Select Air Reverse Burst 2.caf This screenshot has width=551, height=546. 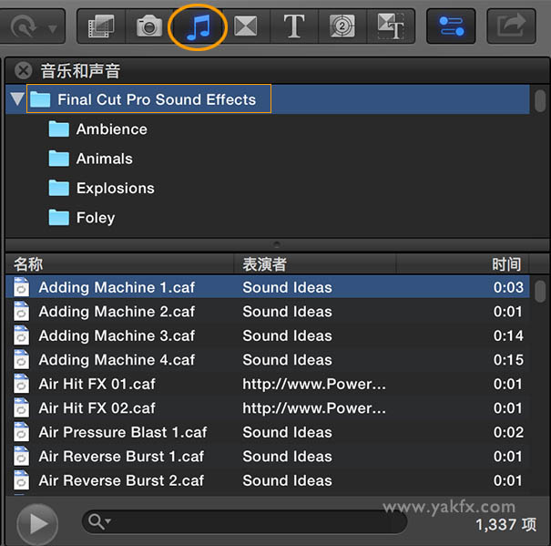(268, 480)
